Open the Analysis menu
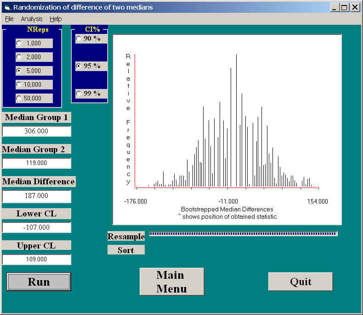This screenshot has height=315, width=363. coord(31,19)
